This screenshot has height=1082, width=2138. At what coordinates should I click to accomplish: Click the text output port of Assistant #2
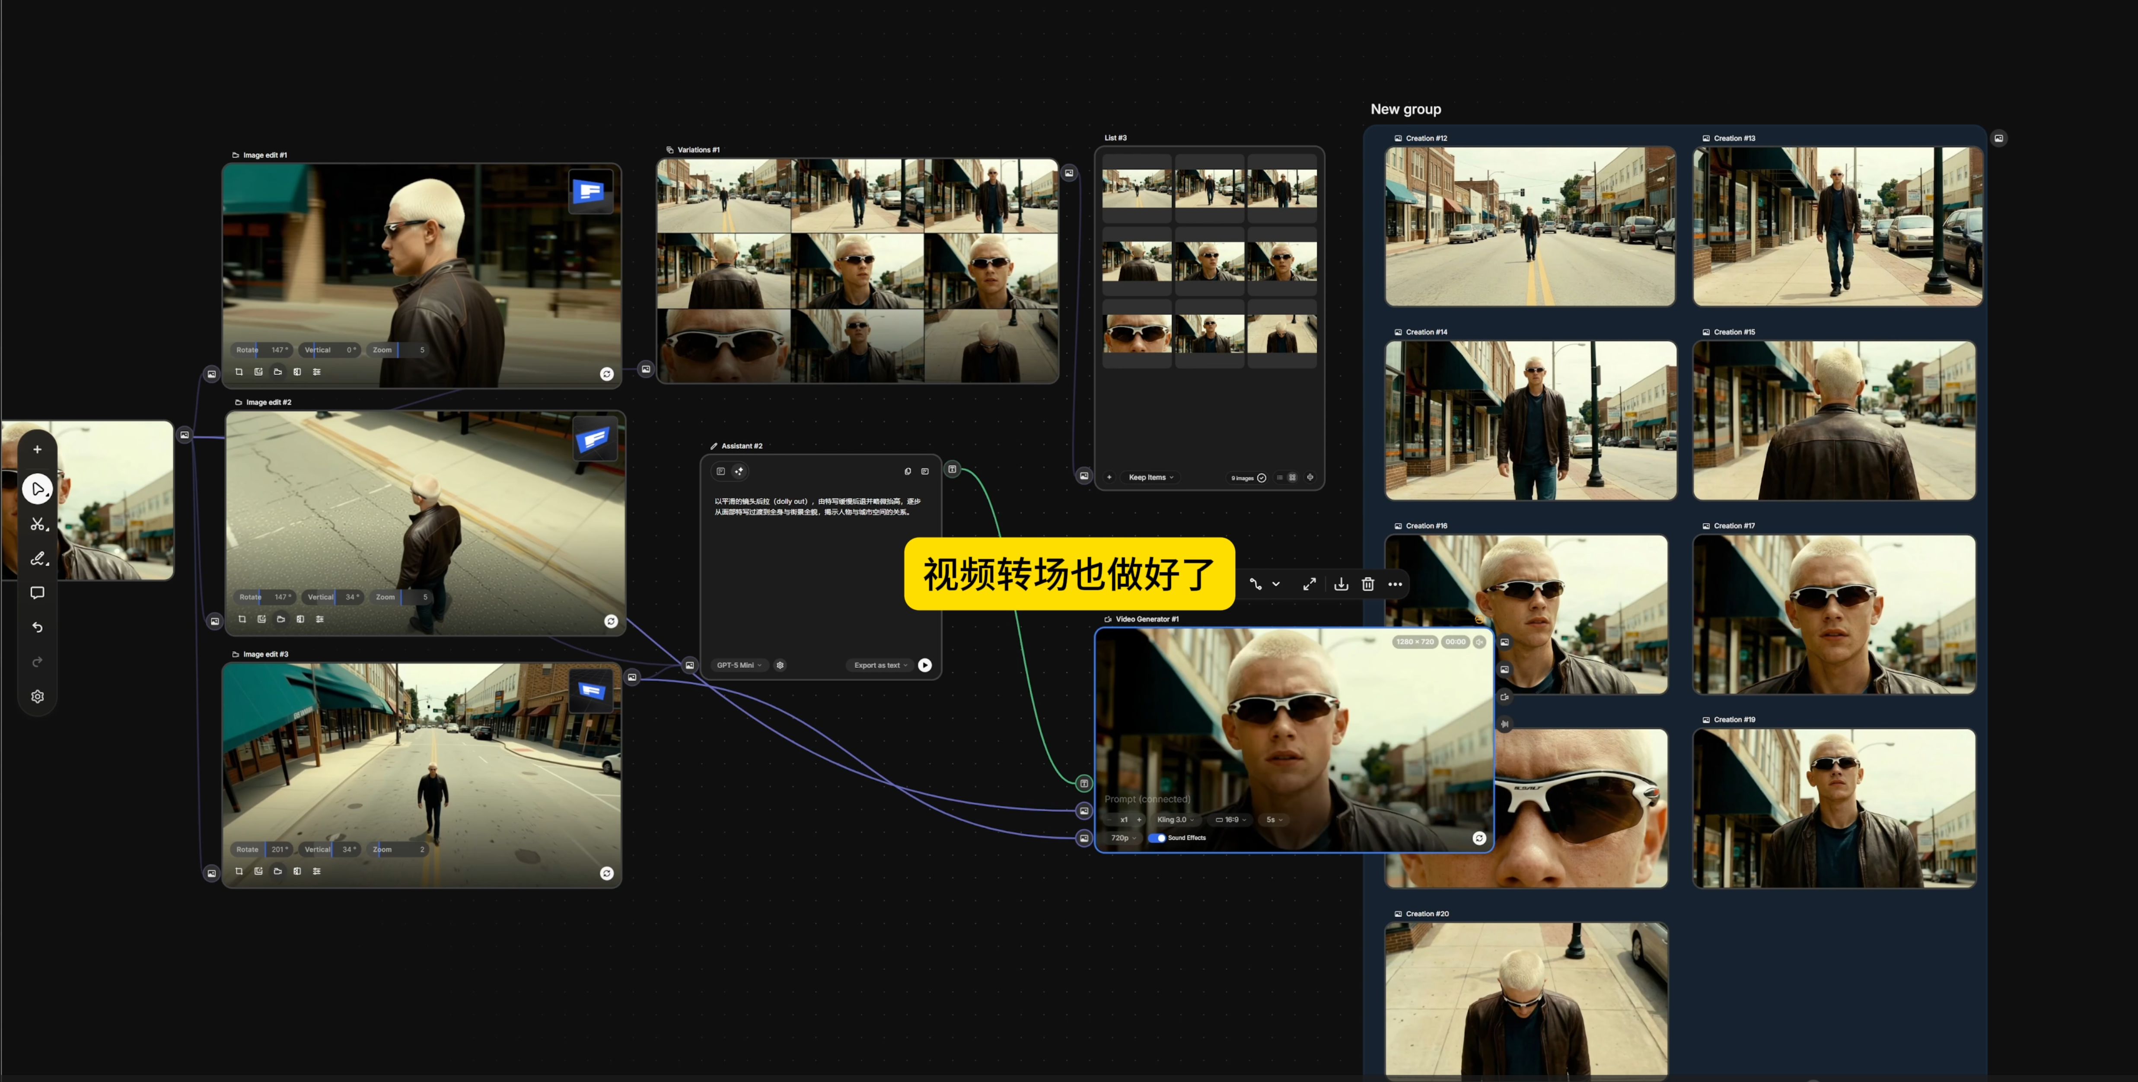(952, 470)
